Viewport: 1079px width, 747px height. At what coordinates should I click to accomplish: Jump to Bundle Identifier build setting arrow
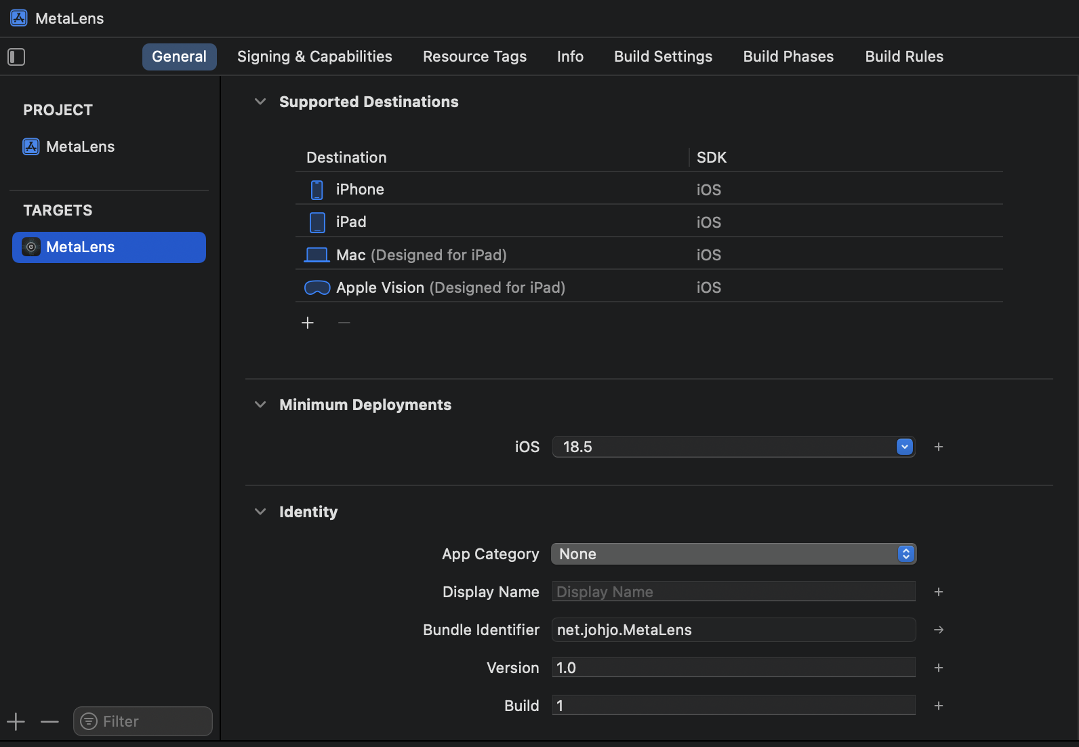tap(939, 630)
